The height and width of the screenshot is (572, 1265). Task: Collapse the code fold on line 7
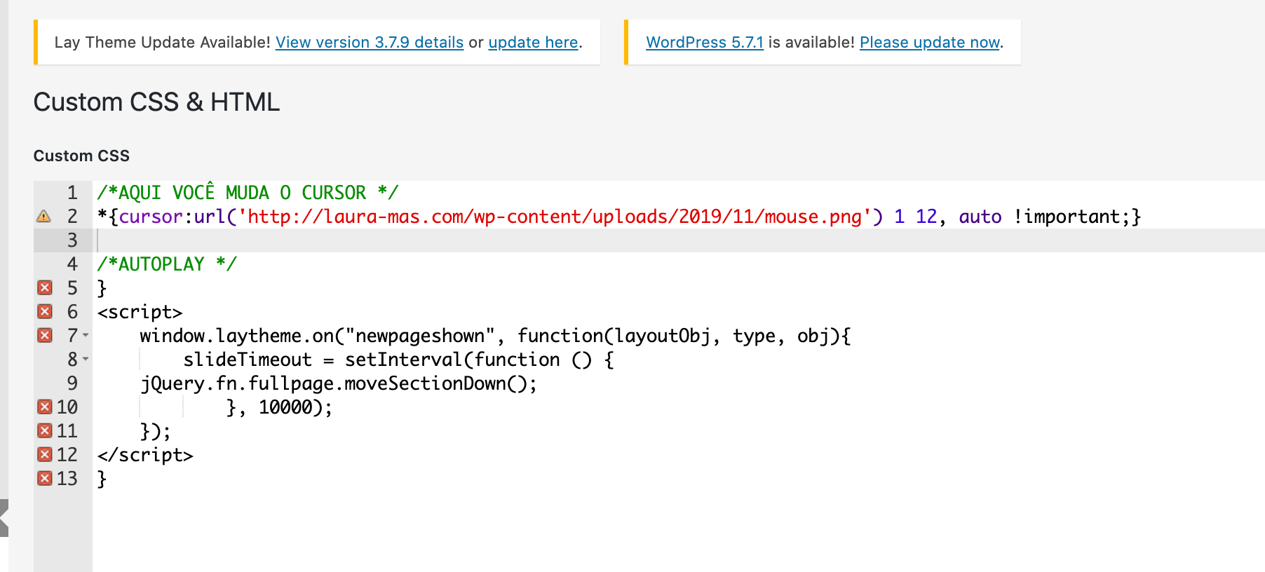pyautogui.click(x=86, y=336)
